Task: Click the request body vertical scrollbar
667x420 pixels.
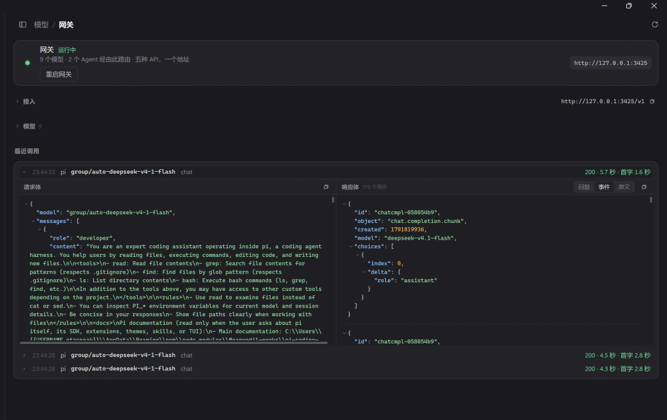Action: [x=333, y=199]
